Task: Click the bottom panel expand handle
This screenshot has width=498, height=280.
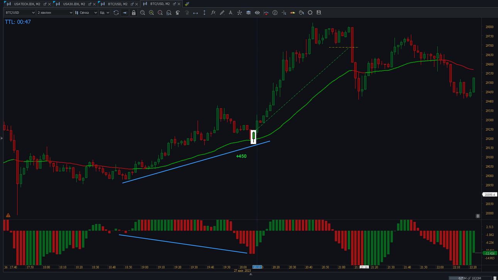Action: [251, 274]
